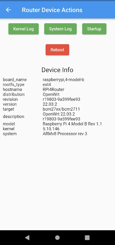Click the hostname value RPI4Router
Viewport: 115px width, 245px height.
pos(54,89)
